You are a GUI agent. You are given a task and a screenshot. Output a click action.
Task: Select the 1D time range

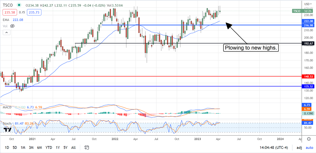click(x=7, y=148)
